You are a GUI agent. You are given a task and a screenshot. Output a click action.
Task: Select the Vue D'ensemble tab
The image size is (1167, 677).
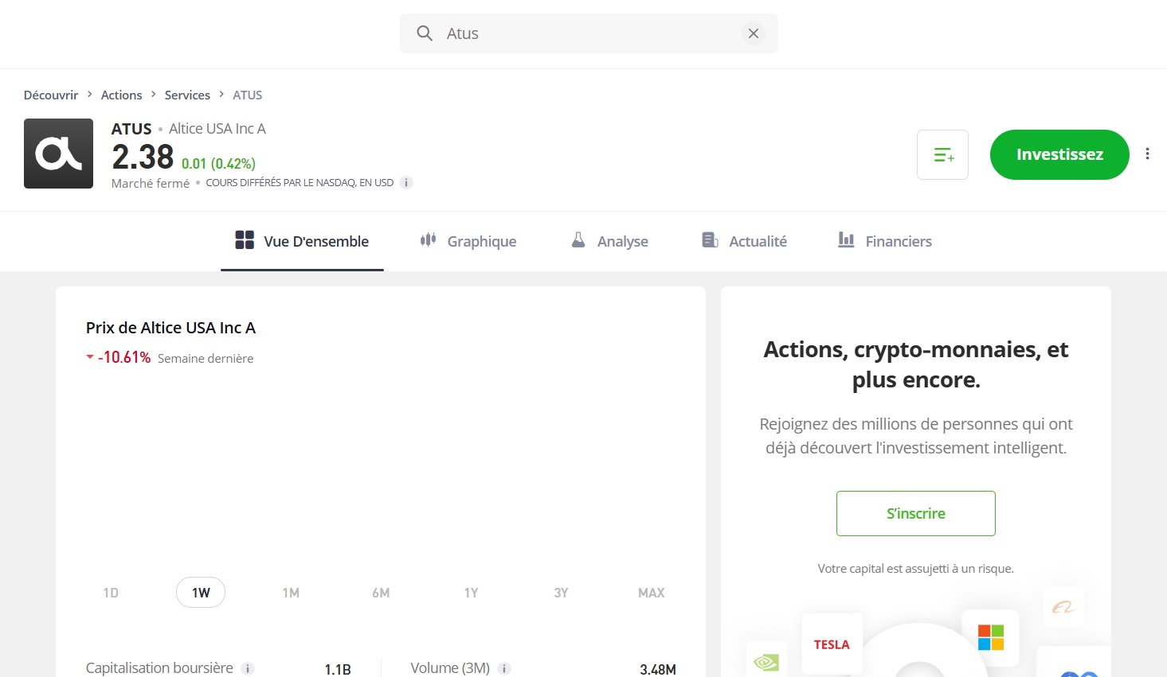click(x=302, y=241)
